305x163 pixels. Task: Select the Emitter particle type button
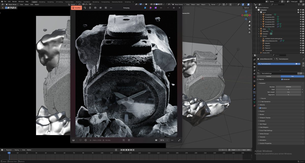coord(269,76)
